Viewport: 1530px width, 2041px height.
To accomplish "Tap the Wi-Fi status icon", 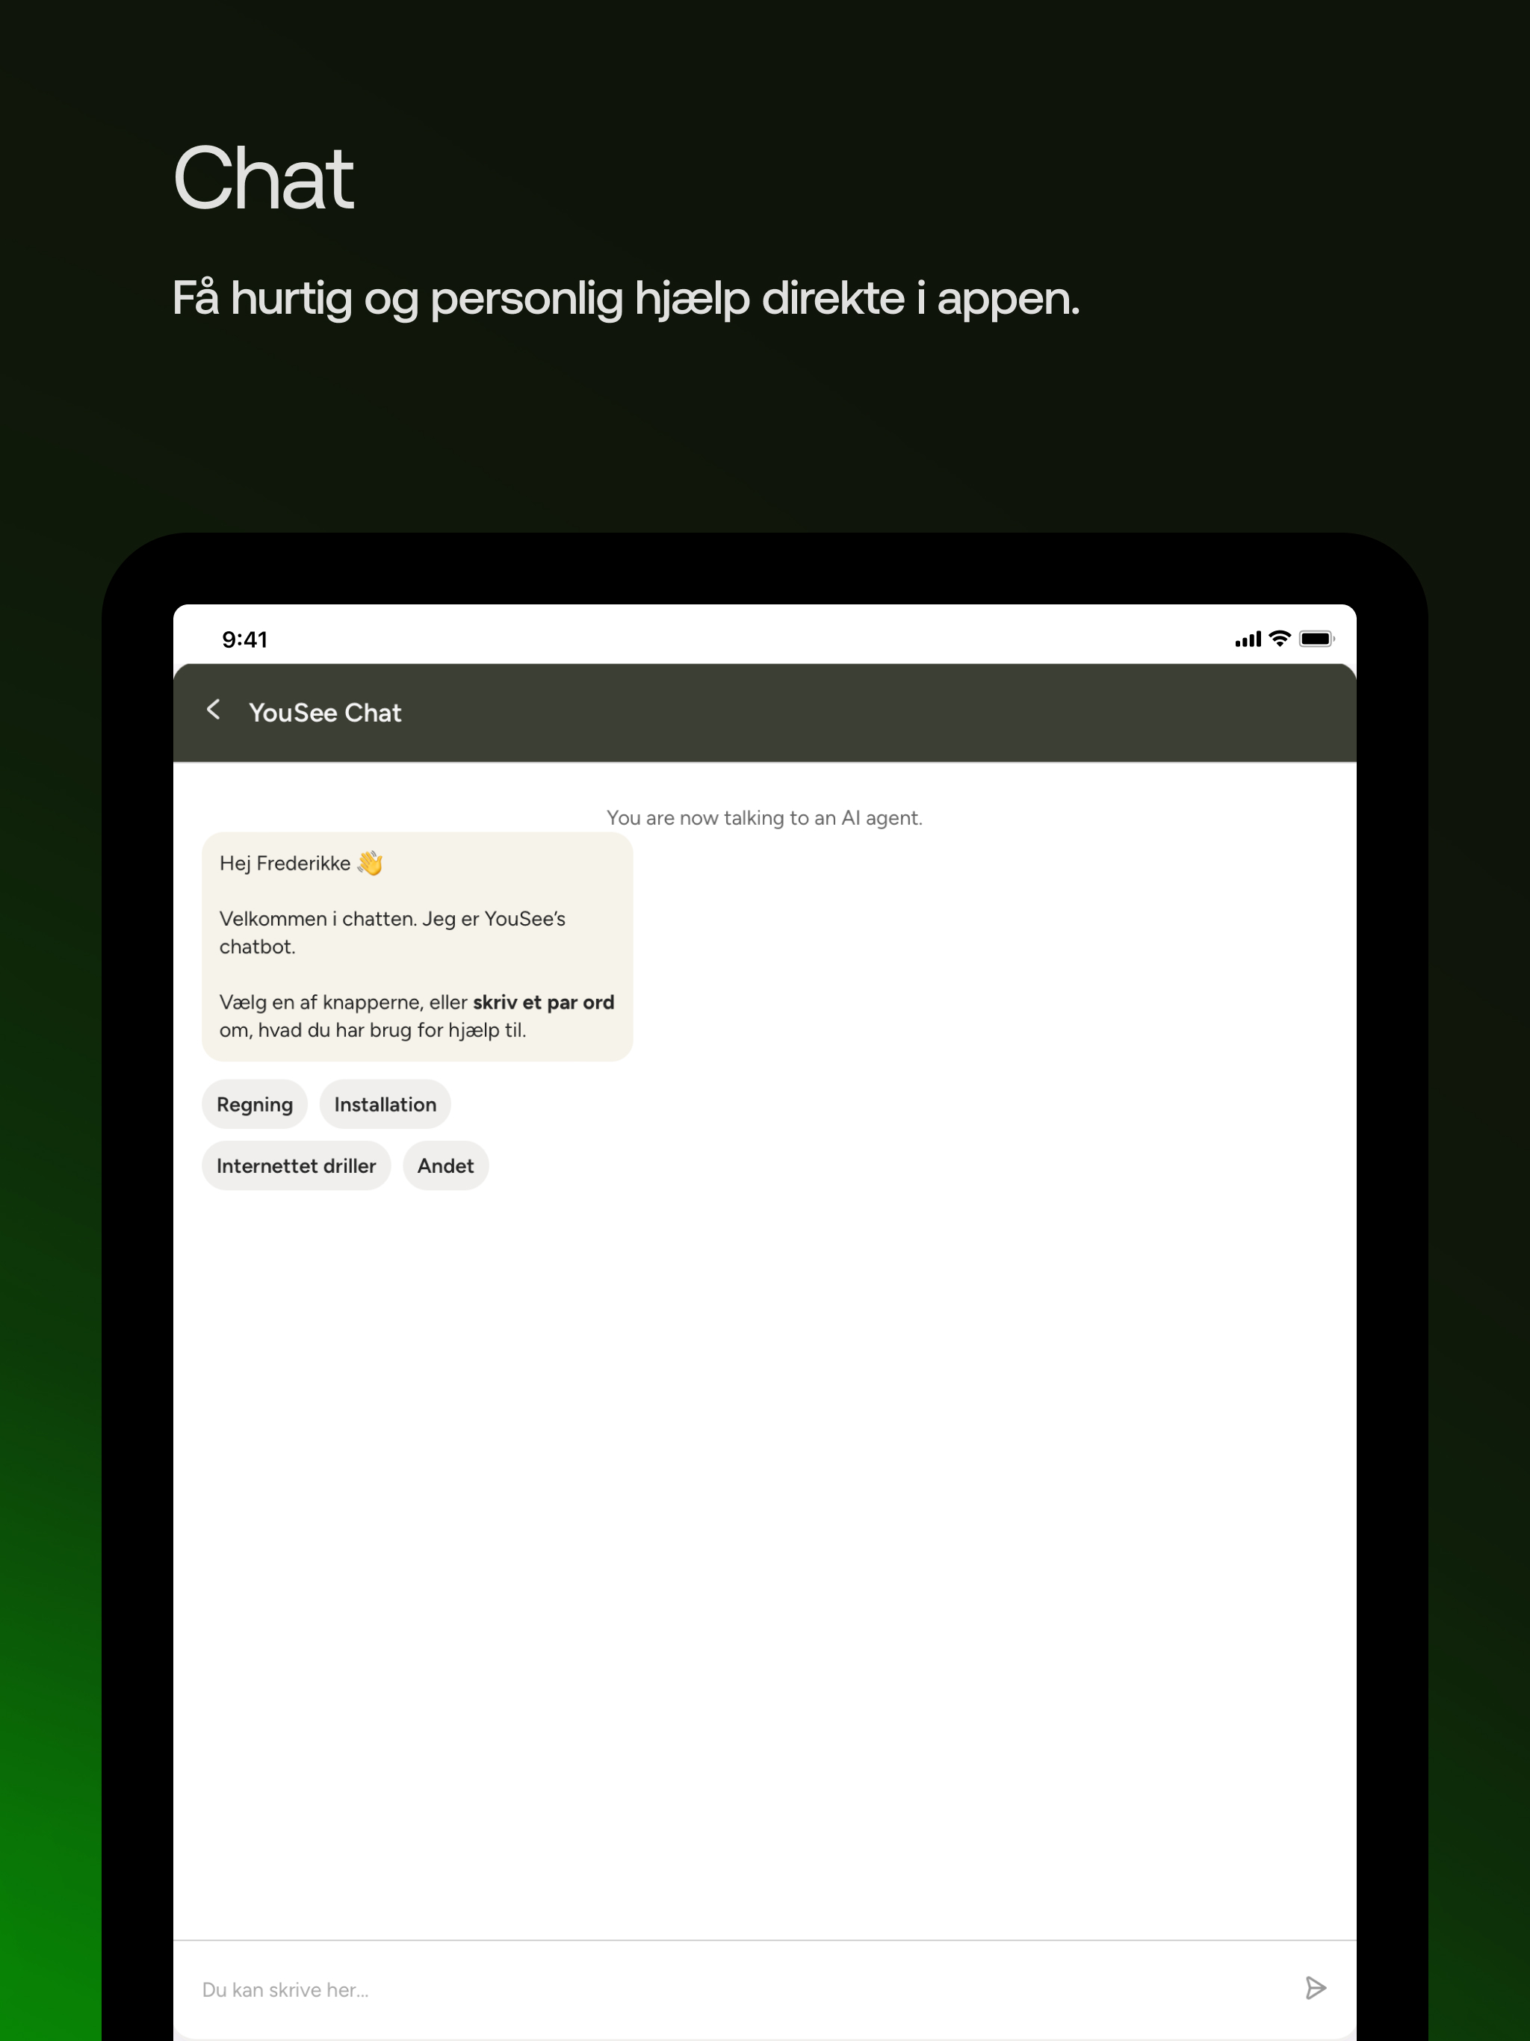I will [1279, 639].
